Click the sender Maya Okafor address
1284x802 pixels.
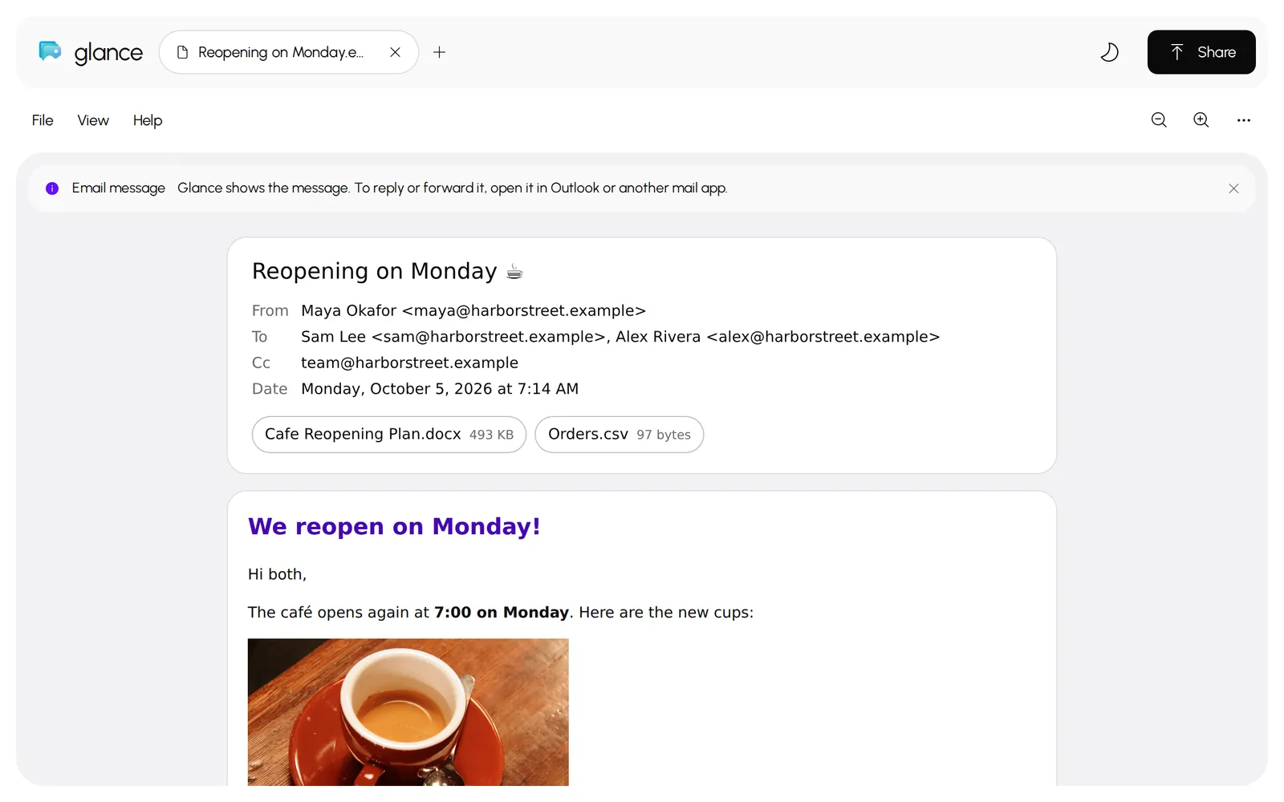coord(473,310)
